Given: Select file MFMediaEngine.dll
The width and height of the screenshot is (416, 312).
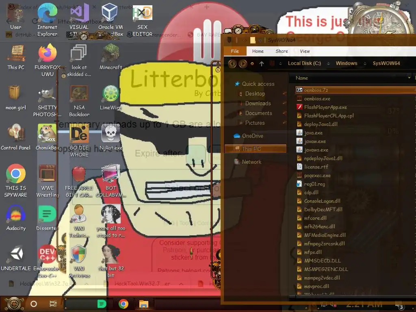Looking at the screenshot, I should pos(321,235).
